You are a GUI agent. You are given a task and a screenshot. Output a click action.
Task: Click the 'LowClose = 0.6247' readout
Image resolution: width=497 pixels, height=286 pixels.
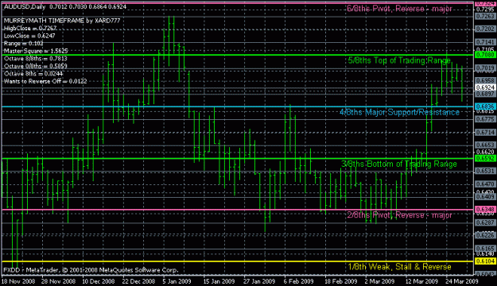tap(29, 36)
